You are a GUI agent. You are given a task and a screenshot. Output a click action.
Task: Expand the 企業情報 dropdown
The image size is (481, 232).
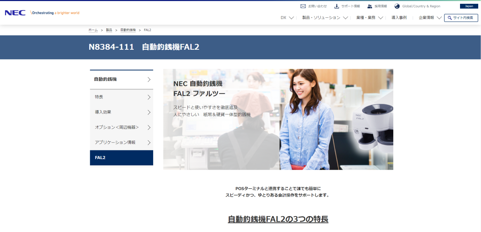429,18
